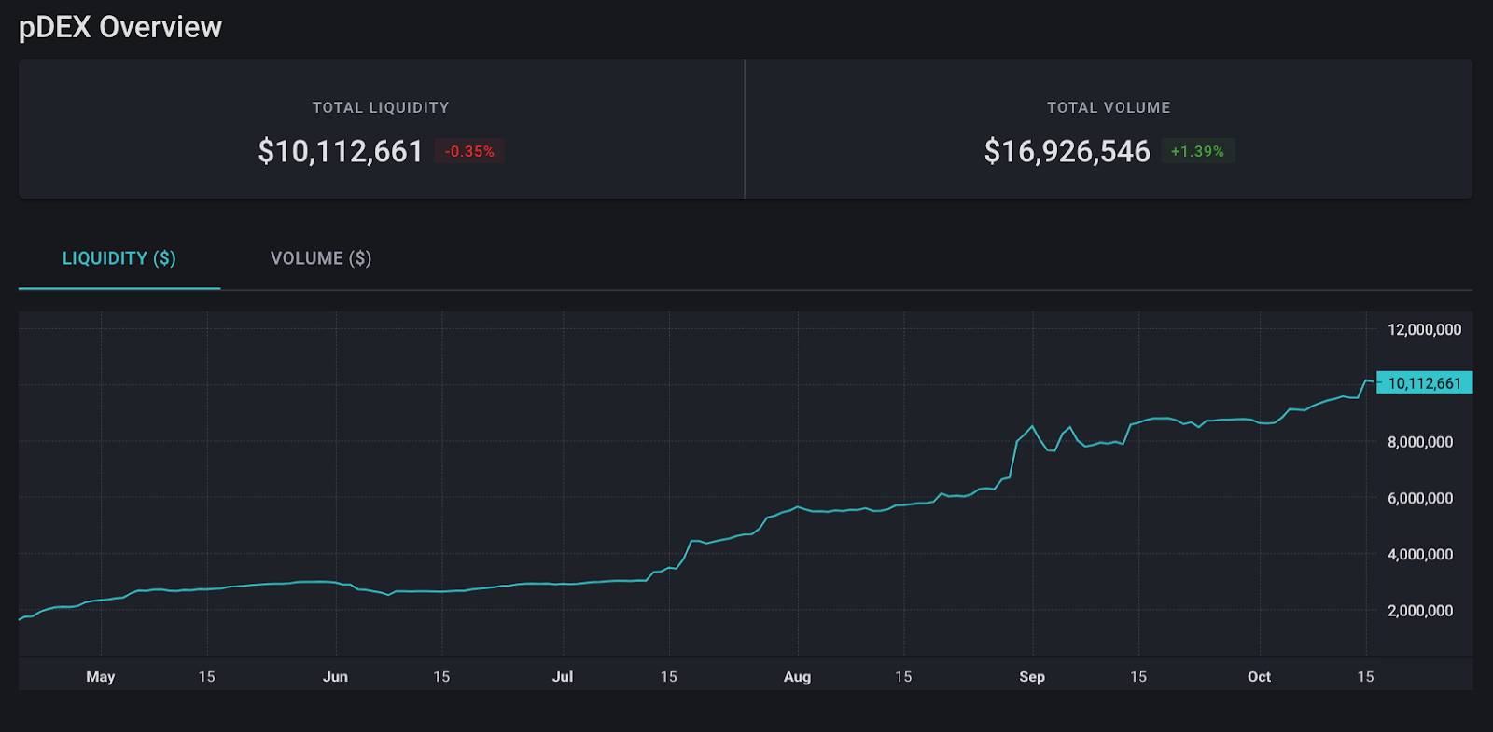Click the May date label
The height and width of the screenshot is (732, 1493).
[x=101, y=677]
